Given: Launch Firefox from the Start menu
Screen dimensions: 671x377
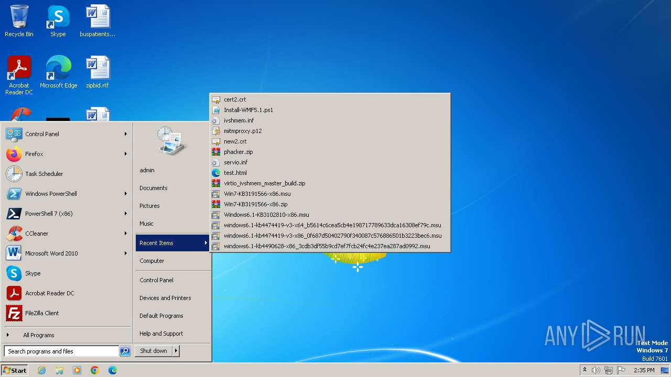Looking at the screenshot, I should click(x=67, y=154).
